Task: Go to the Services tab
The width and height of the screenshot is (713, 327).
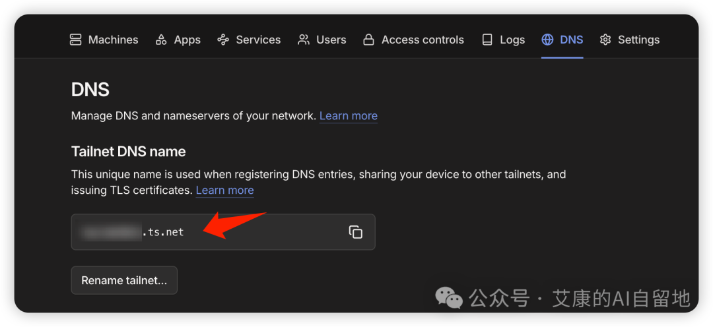Action: coord(249,40)
